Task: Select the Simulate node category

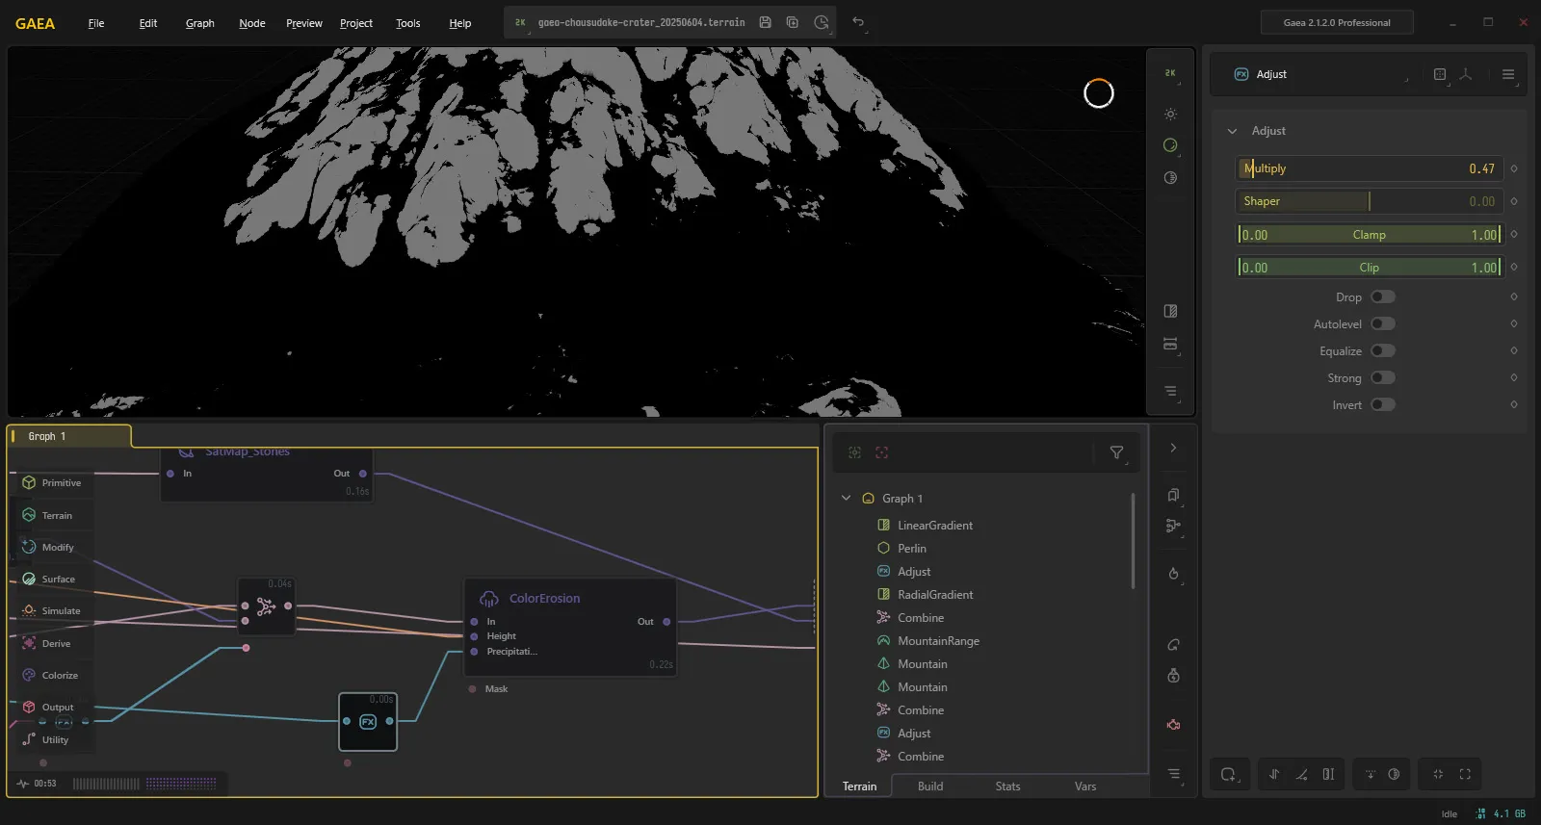Action: tap(52, 610)
